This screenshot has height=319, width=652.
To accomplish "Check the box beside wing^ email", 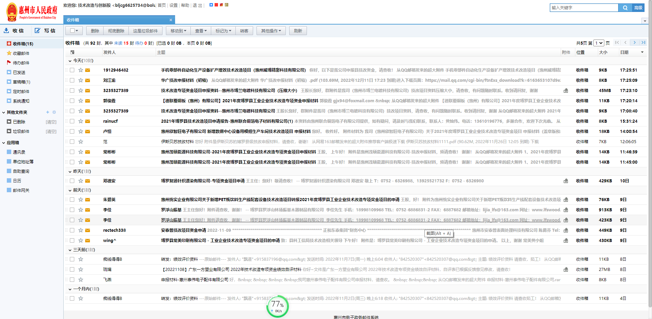I will pyautogui.click(x=72, y=241).
